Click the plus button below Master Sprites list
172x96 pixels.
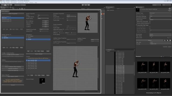tap(10, 48)
